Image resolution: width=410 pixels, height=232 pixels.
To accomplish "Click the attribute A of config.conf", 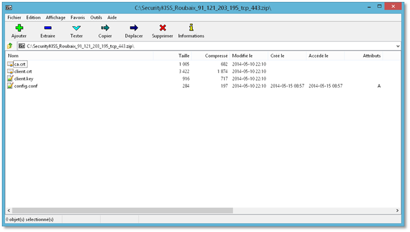I will pos(379,86).
